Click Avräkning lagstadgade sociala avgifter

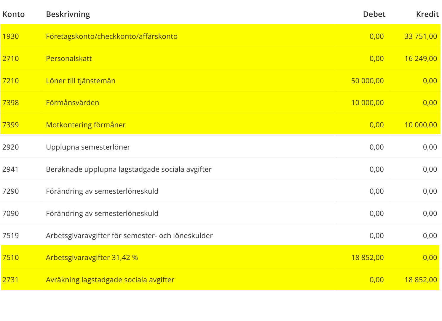(x=110, y=280)
